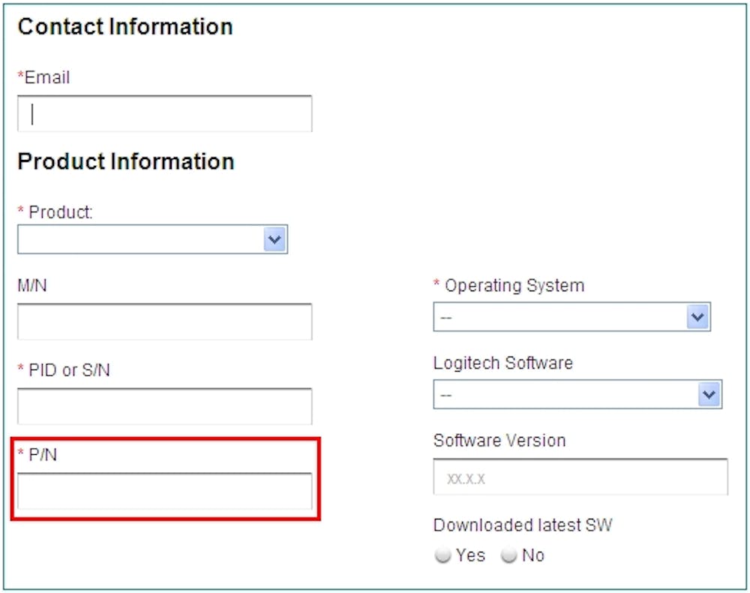Click the Product: label text

coord(61,212)
